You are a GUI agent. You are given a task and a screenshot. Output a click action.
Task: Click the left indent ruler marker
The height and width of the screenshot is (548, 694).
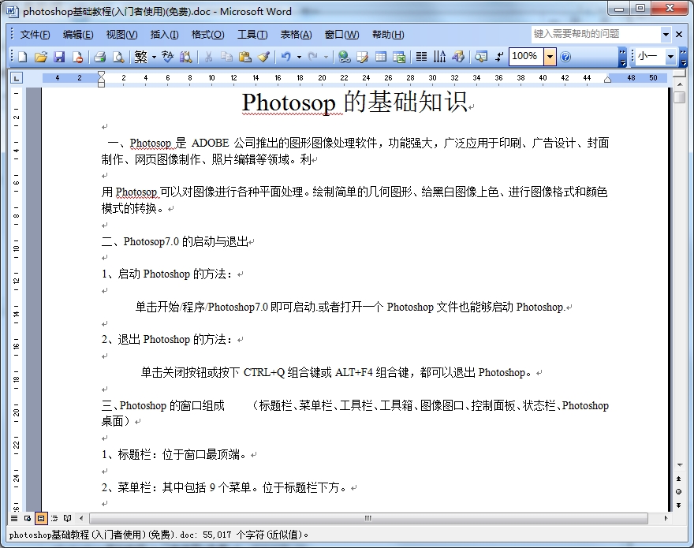pos(102,84)
